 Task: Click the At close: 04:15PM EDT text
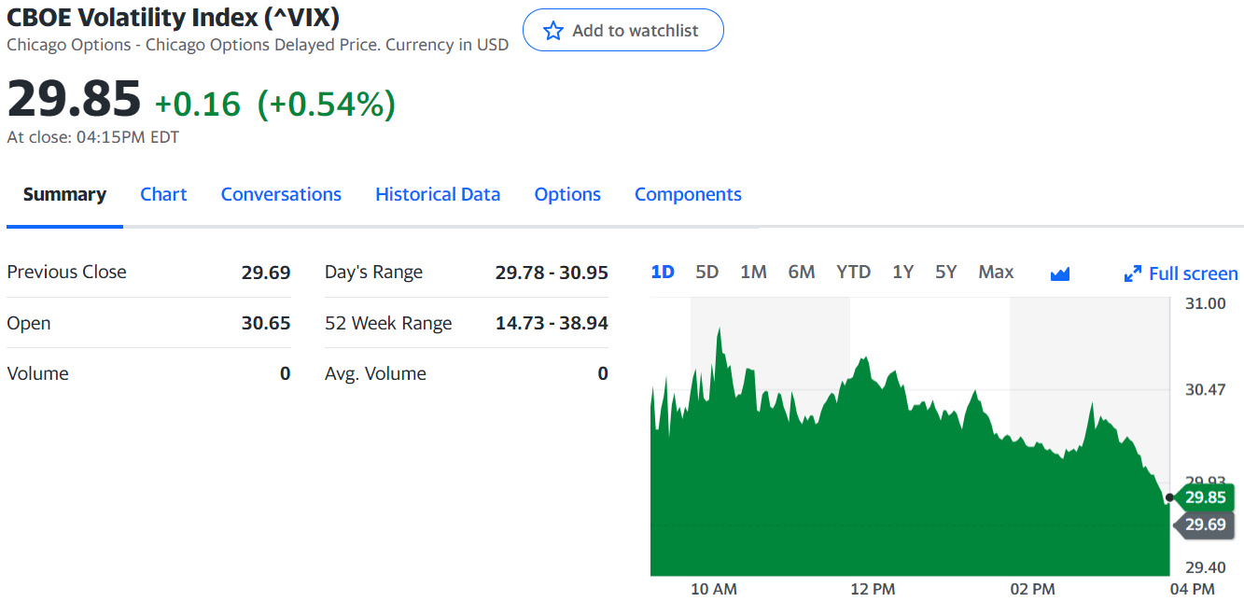click(92, 137)
